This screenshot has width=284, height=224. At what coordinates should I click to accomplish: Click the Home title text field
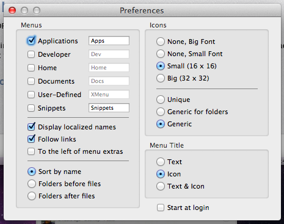(109, 68)
